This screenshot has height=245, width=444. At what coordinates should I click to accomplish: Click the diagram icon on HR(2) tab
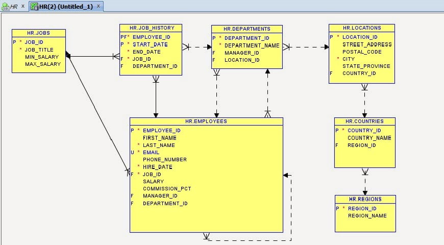(34, 6)
